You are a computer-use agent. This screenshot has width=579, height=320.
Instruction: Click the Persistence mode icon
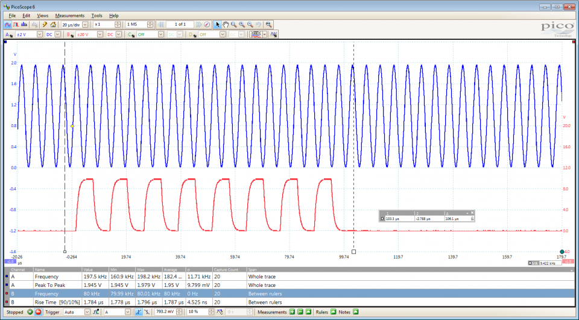pyautogui.click(x=16, y=25)
